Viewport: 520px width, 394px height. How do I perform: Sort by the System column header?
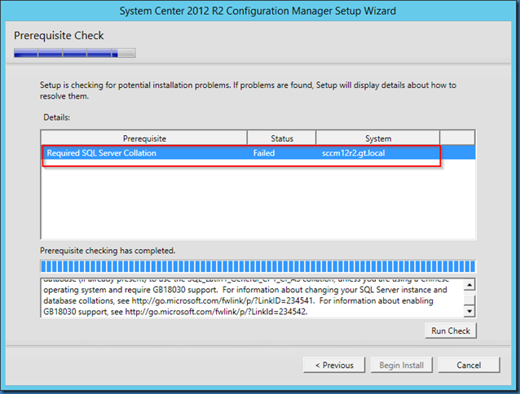(378, 138)
